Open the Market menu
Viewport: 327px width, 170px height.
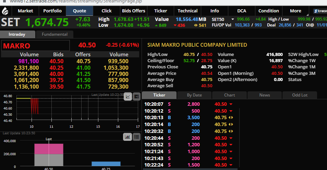pyautogui.click(x=25, y=11)
